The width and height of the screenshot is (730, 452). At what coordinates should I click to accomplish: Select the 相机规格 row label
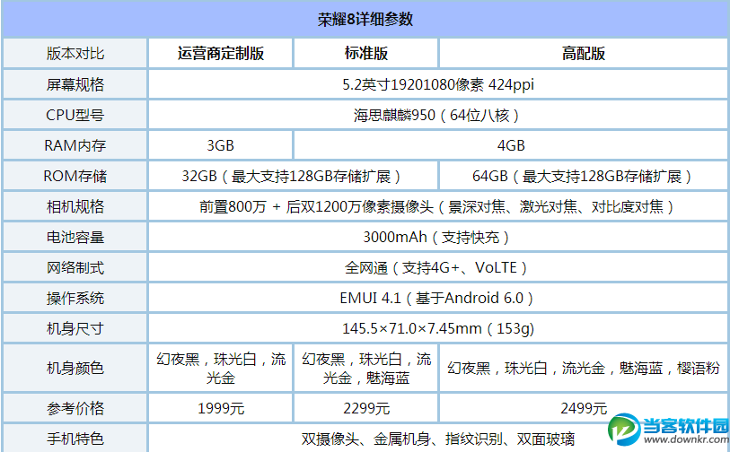[x=75, y=206]
